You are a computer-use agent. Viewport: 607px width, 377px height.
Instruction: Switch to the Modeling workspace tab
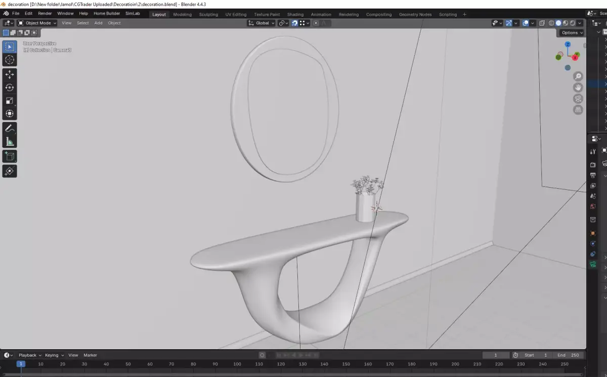182,14
